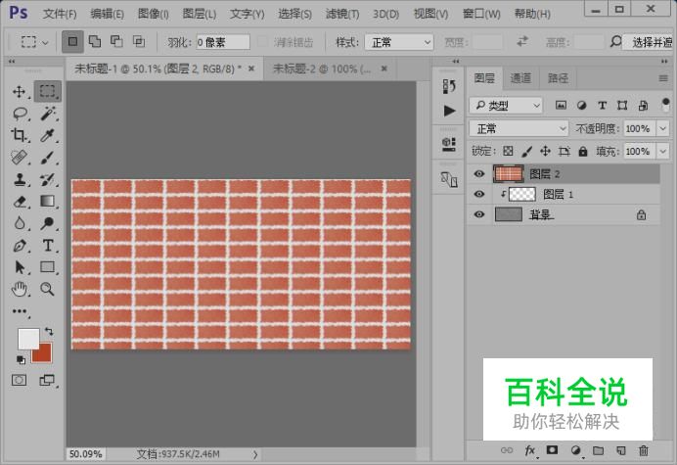677x465 pixels.
Task: Toggle lock all for layer
Action: 583,151
